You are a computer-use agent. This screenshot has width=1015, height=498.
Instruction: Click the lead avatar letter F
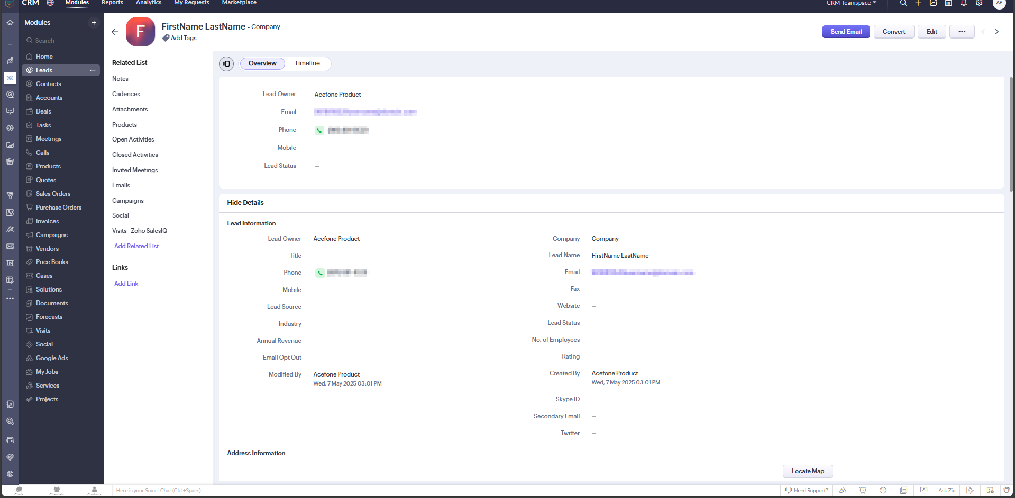click(x=140, y=32)
